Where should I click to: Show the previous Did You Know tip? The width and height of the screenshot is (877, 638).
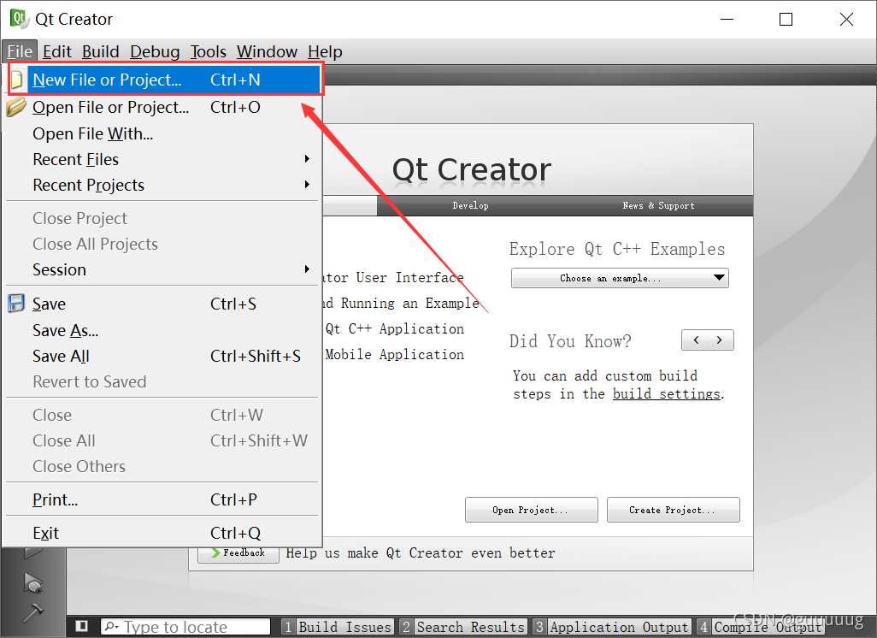pyautogui.click(x=697, y=340)
